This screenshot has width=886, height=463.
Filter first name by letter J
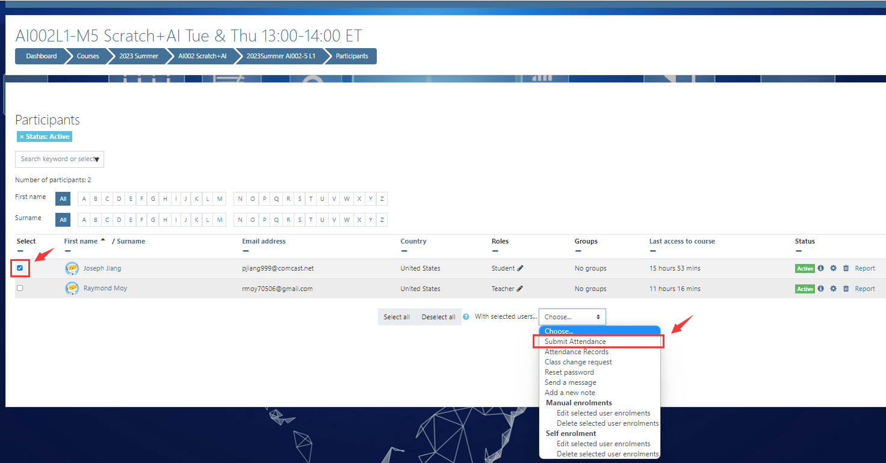coord(187,199)
